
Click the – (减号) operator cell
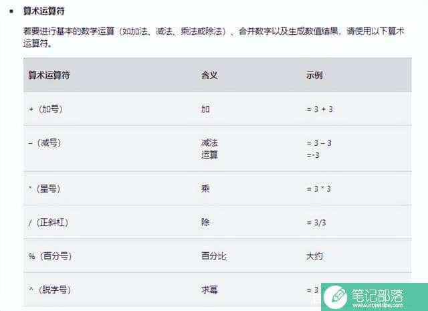point(45,142)
